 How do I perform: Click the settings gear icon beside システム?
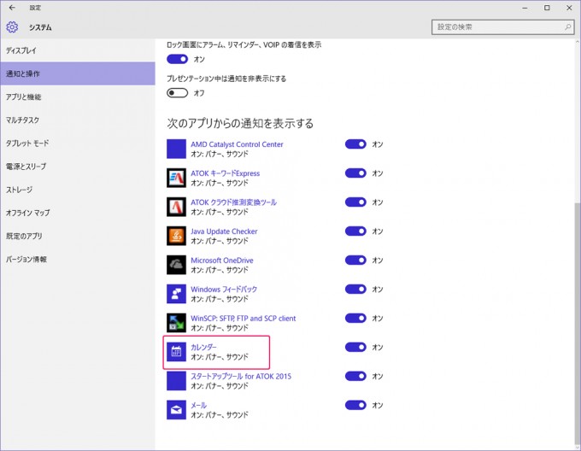(12, 27)
